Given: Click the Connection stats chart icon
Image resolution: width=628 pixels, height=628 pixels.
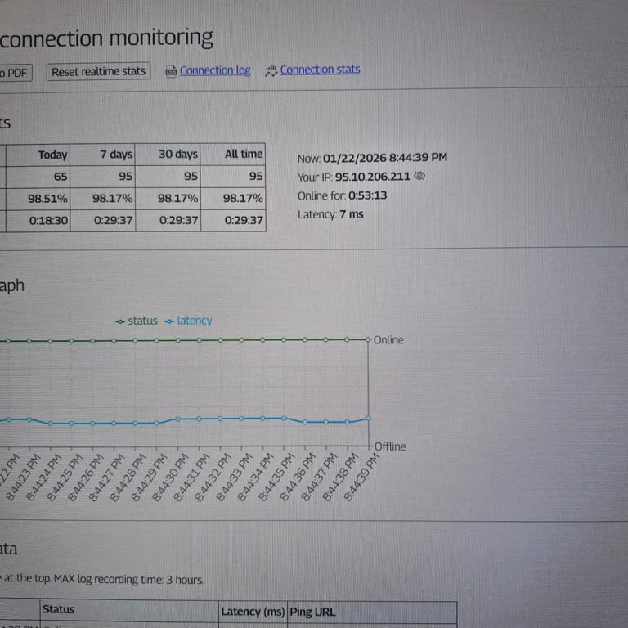Looking at the screenshot, I should coord(271,71).
